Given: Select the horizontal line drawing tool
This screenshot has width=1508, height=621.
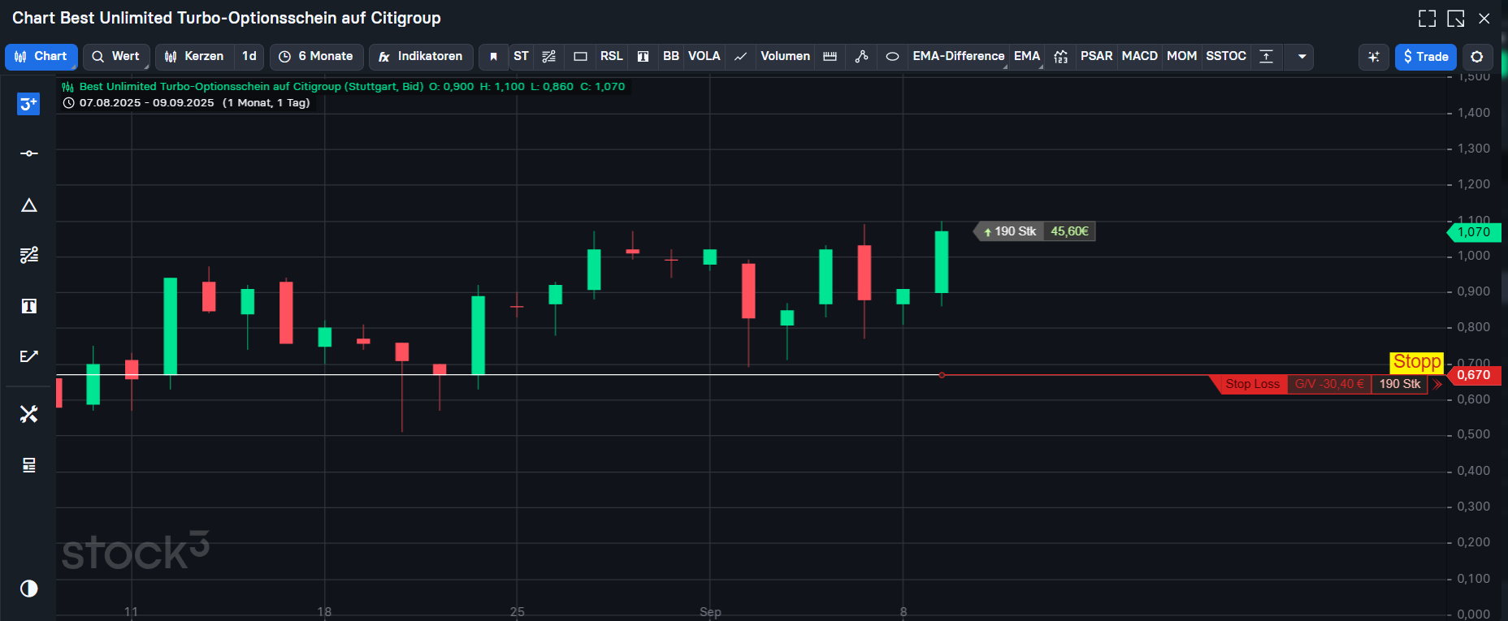Looking at the screenshot, I should tap(28, 153).
